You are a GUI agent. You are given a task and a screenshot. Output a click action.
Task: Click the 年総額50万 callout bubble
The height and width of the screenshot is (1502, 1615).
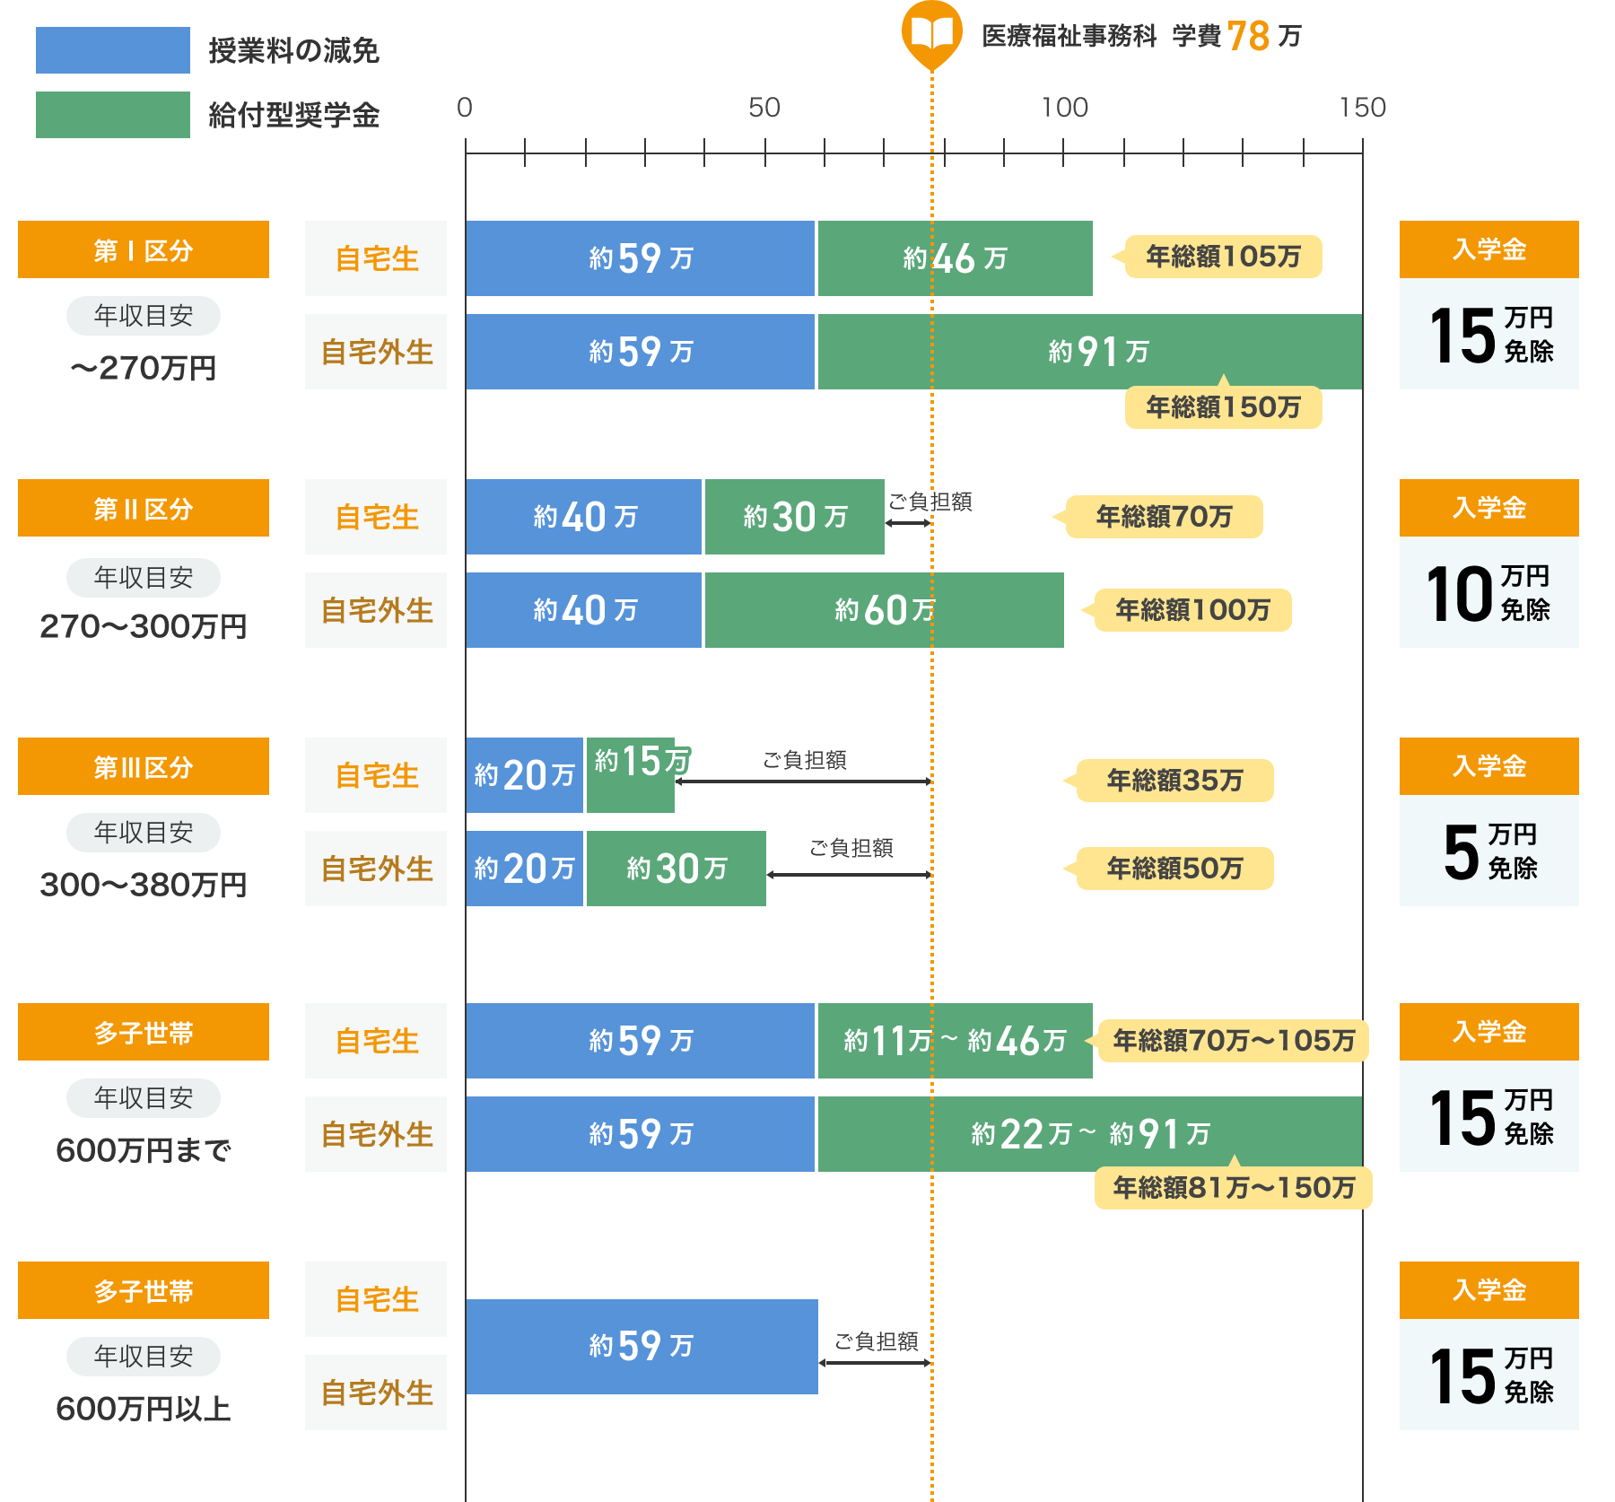[x=1174, y=869]
